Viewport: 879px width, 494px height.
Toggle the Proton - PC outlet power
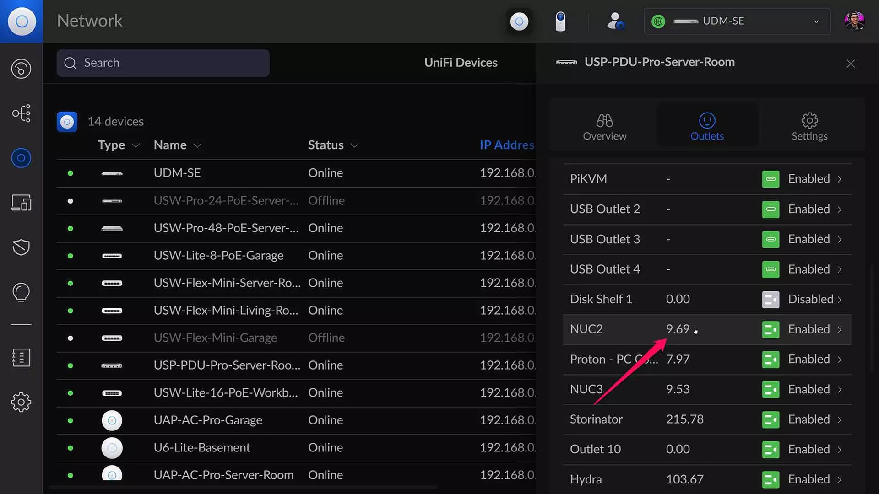click(770, 360)
